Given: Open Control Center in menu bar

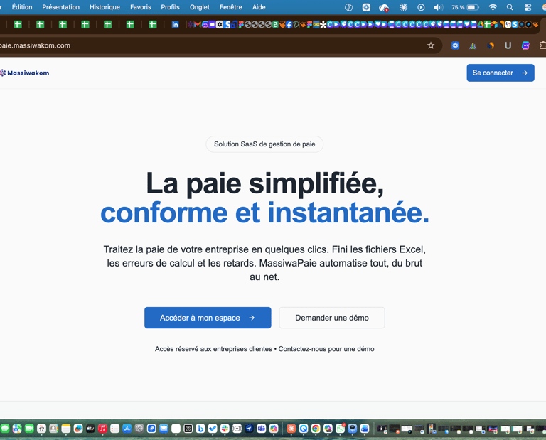Looking at the screenshot, I should 528,7.
